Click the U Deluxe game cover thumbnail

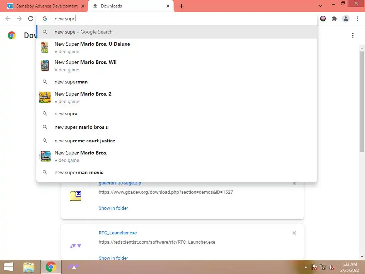[x=45, y=47]
